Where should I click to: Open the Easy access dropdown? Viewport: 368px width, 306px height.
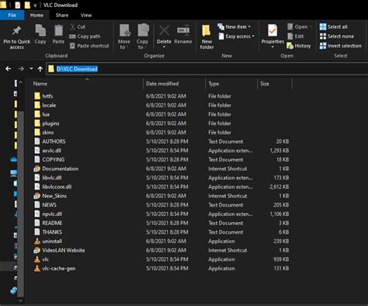pos(237,37)
